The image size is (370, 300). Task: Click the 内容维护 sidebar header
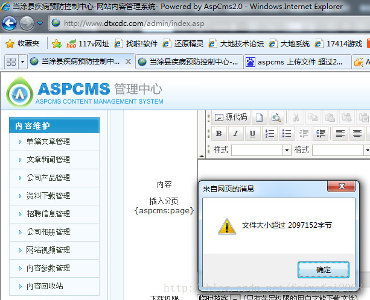point(54,125)
